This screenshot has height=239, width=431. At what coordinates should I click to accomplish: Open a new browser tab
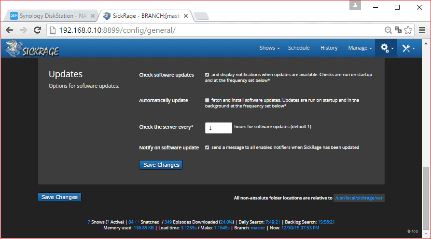[x=201, y=16]
